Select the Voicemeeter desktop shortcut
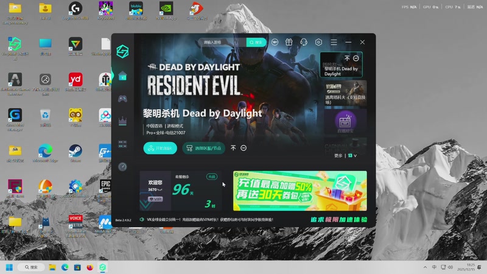This screenshot has width=487, height=274. click(x=75, y=226)
